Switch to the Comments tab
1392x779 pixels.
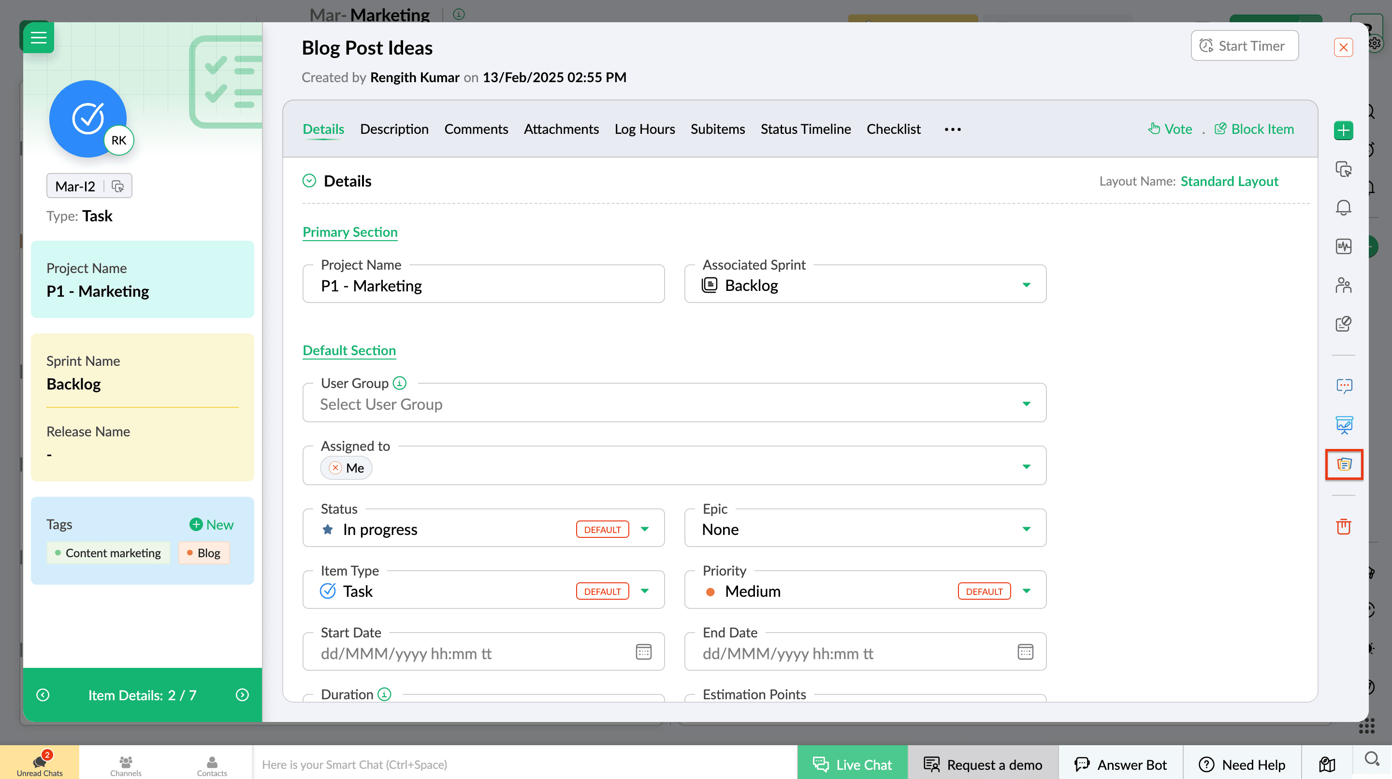tap(476, 129)
